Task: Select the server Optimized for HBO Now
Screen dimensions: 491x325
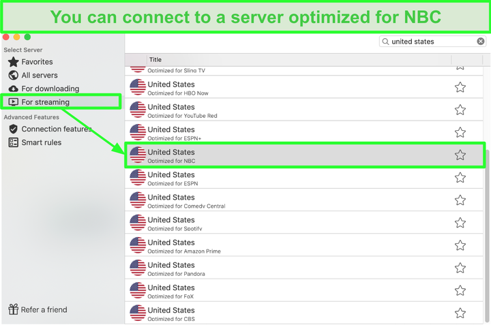Action: coord(303,87)
